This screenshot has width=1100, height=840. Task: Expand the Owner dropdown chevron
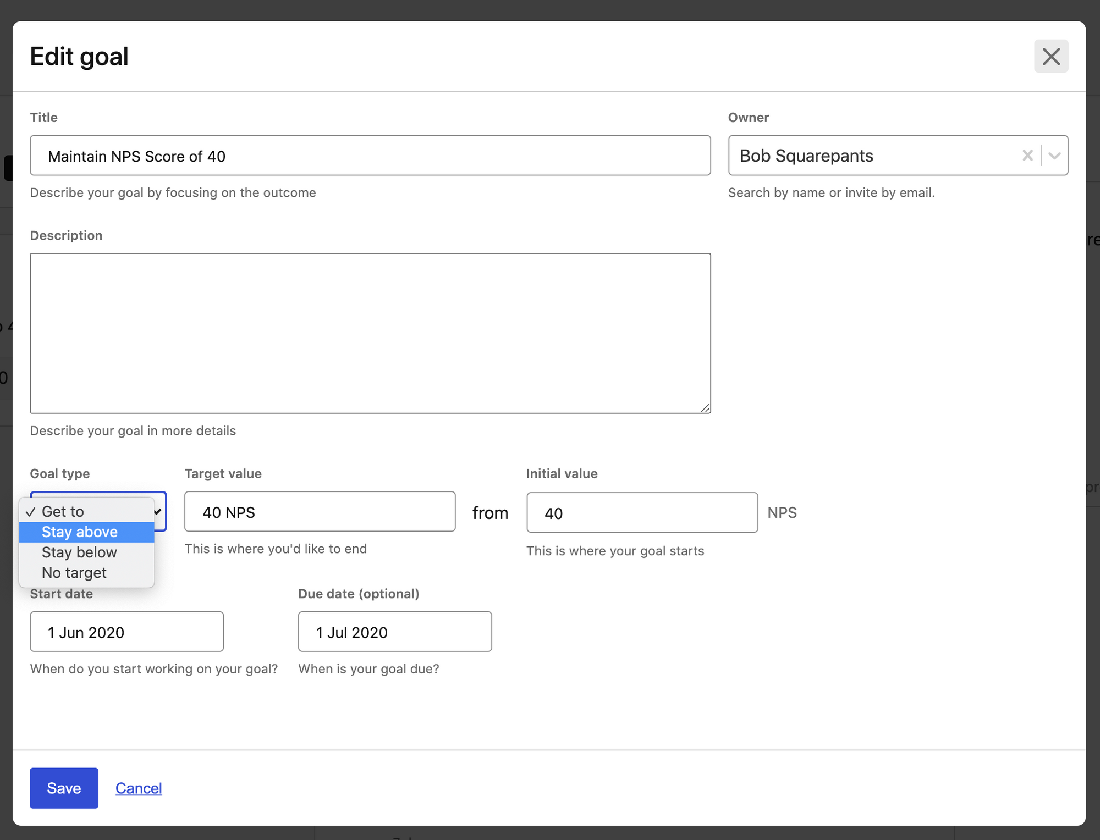[1054, 156]
